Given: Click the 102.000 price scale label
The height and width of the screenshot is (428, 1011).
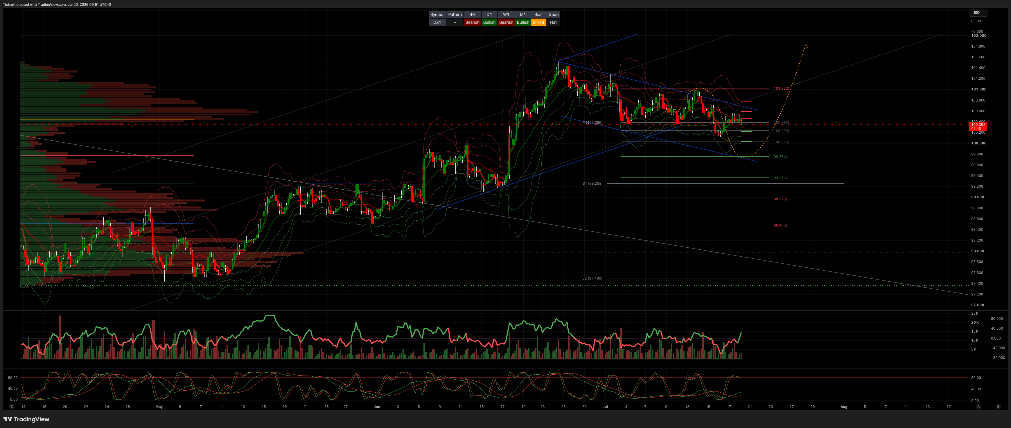Looking at the screenshot, I should point(978,35).
